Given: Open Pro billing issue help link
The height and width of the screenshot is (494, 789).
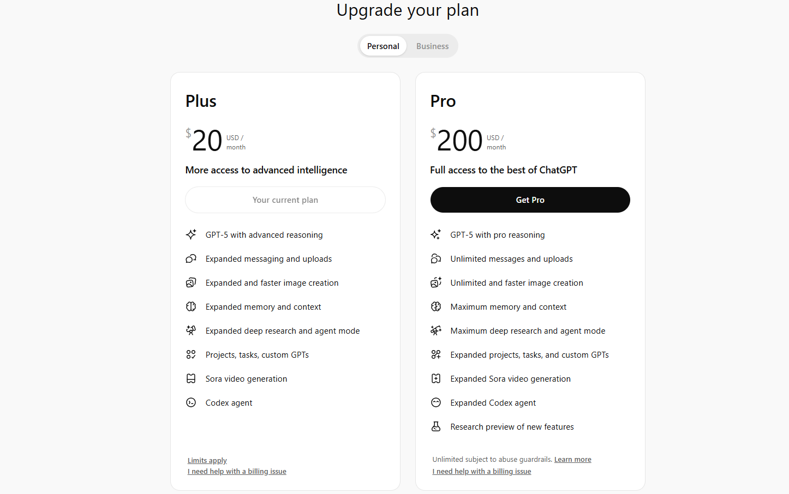Looking at the screenshot, I should (x=482, y=472).
